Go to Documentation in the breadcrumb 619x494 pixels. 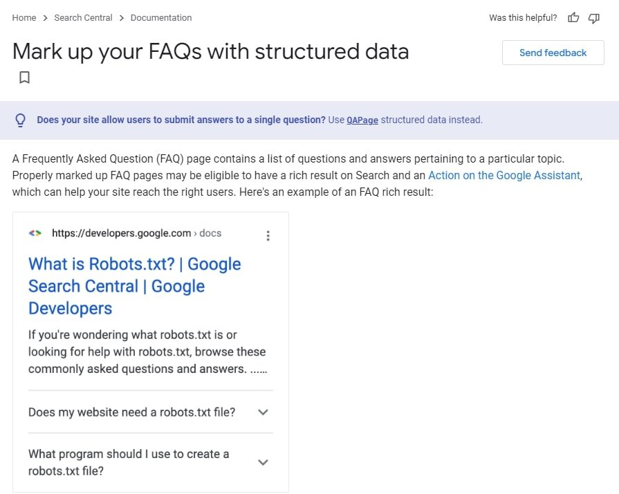point(160,17)
